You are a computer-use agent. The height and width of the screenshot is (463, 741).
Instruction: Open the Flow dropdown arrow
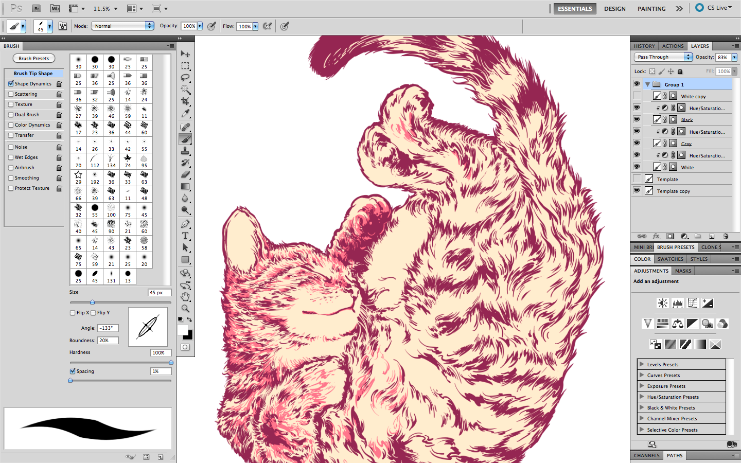point(255,26)
